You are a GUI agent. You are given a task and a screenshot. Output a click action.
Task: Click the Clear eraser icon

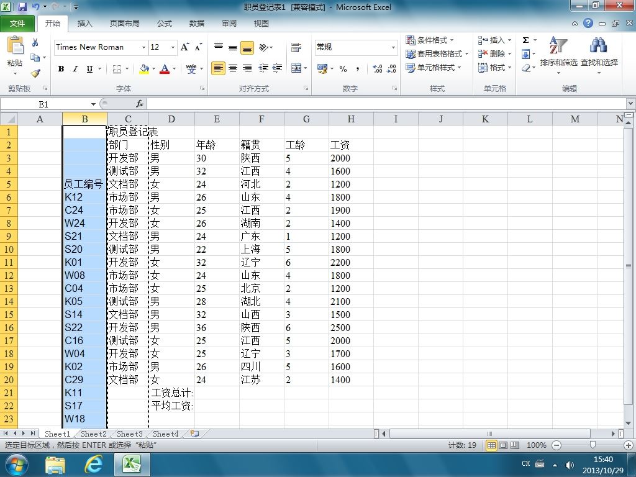pos(526,67)
